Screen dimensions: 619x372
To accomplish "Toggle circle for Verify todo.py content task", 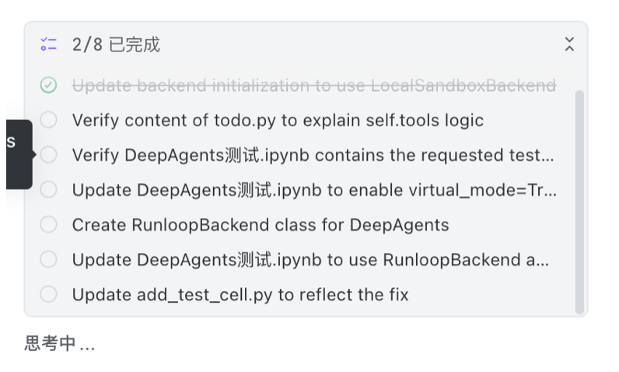I will pos(48,120).
